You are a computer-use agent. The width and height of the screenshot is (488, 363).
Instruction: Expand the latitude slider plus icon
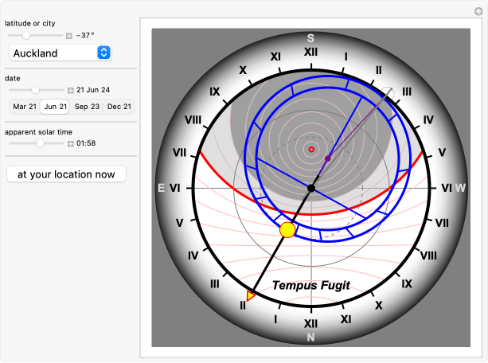tap(69, 36)
